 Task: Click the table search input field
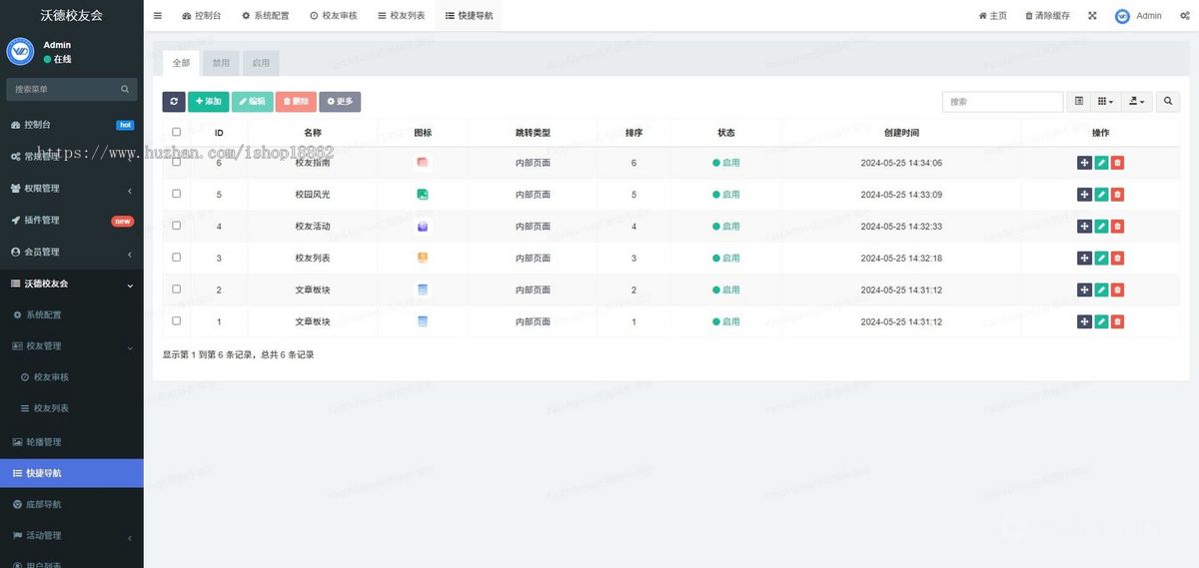1002,102
